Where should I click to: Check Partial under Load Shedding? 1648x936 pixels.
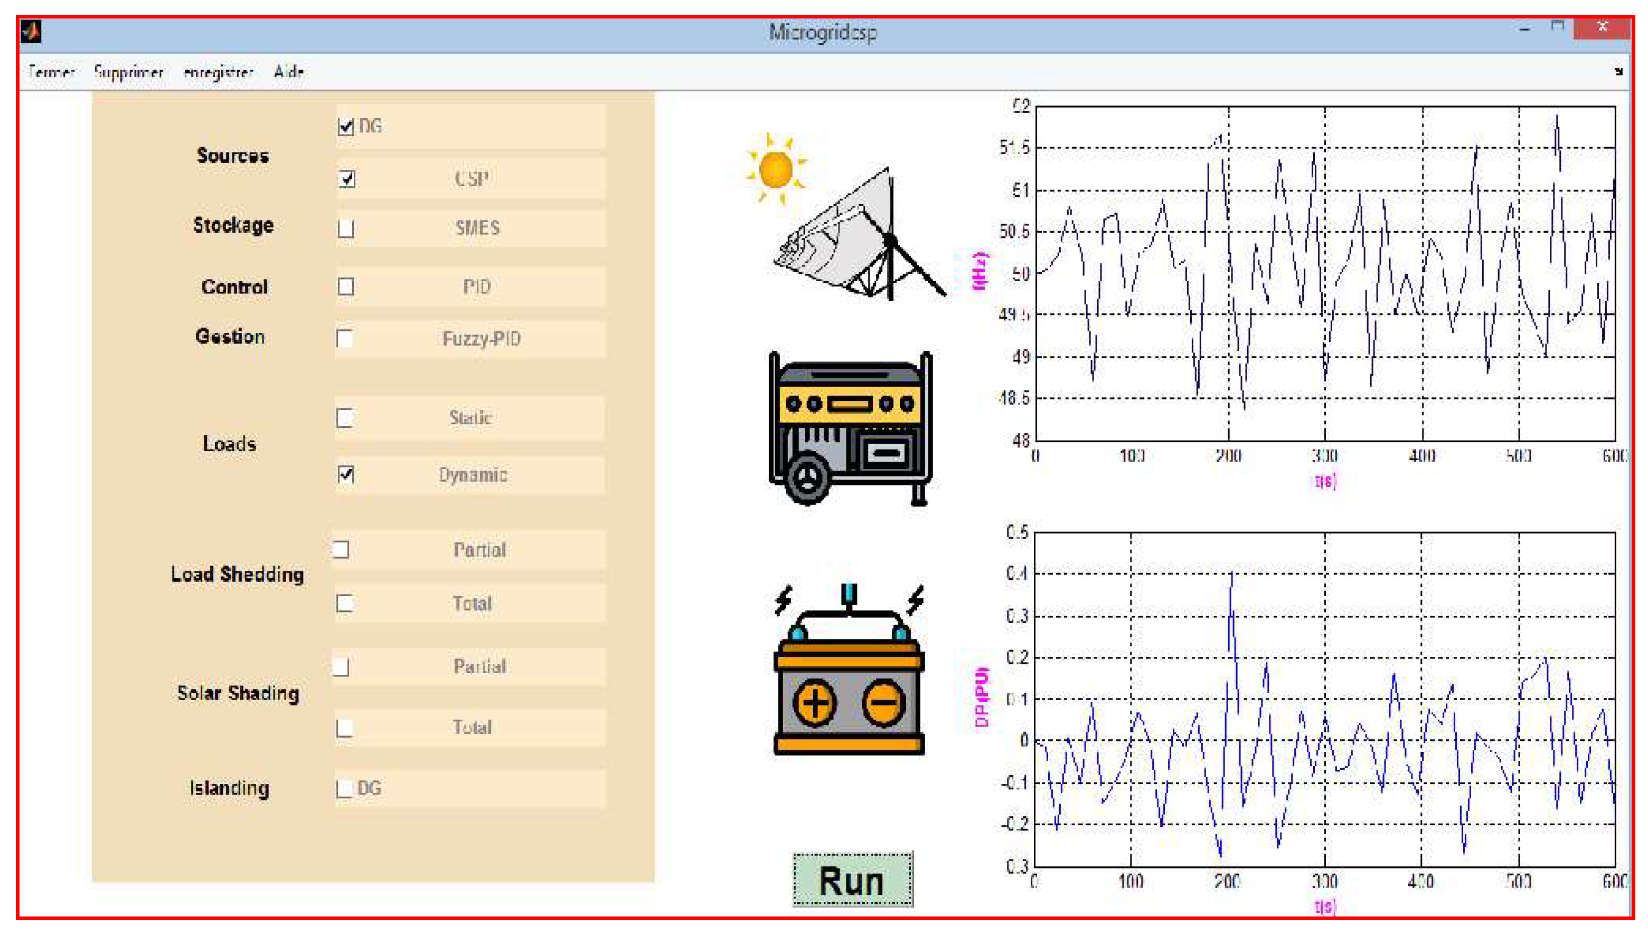tap(341, 550)
